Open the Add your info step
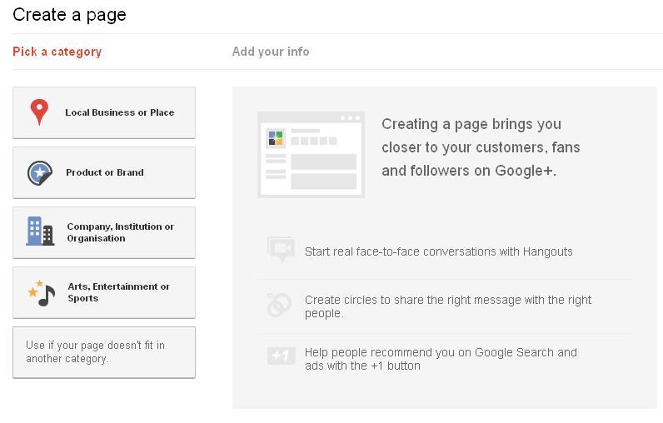 (x=271, y=52)
